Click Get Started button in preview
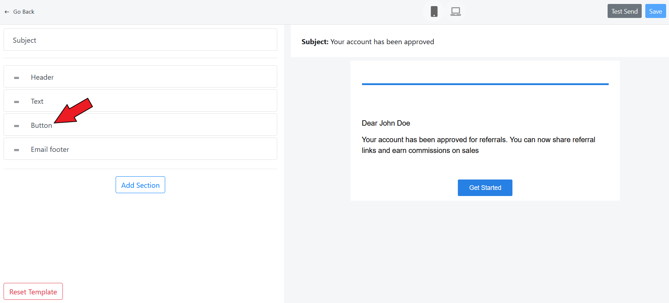669x303 pixels. tap(485, 188)
